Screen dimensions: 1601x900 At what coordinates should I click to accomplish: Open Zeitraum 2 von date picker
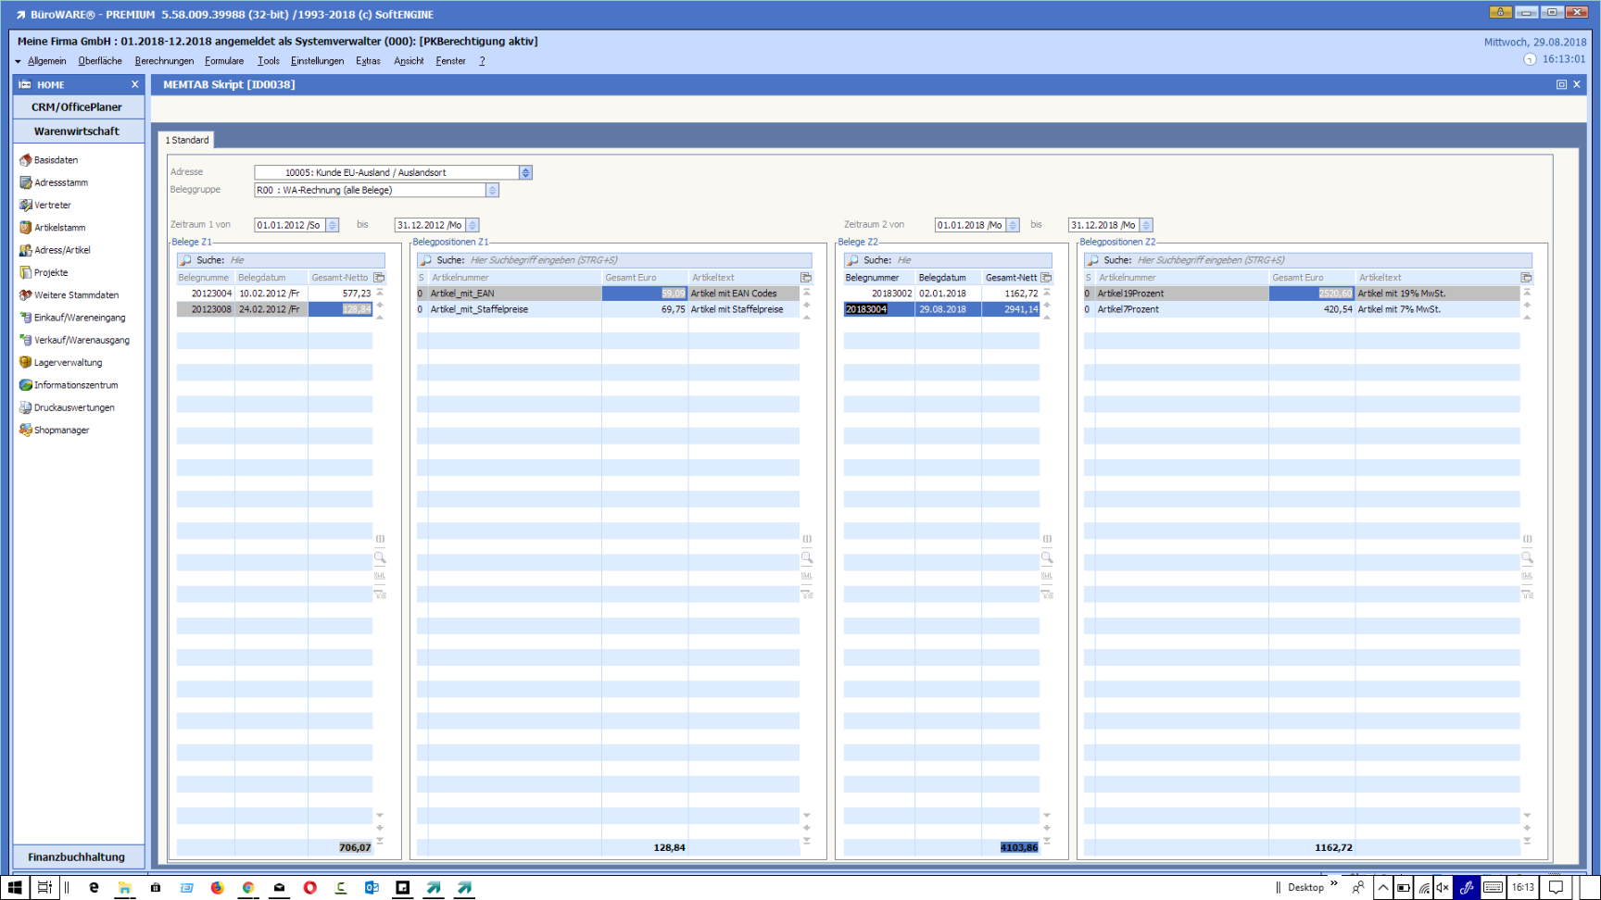1013,225
